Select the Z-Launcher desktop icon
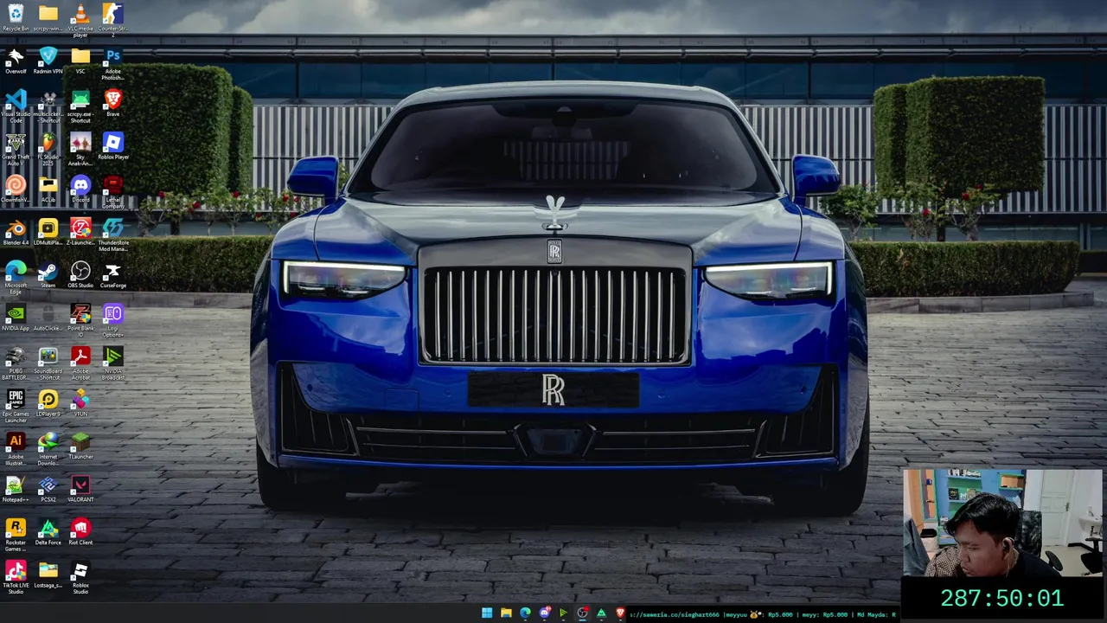 coord(80,232)
